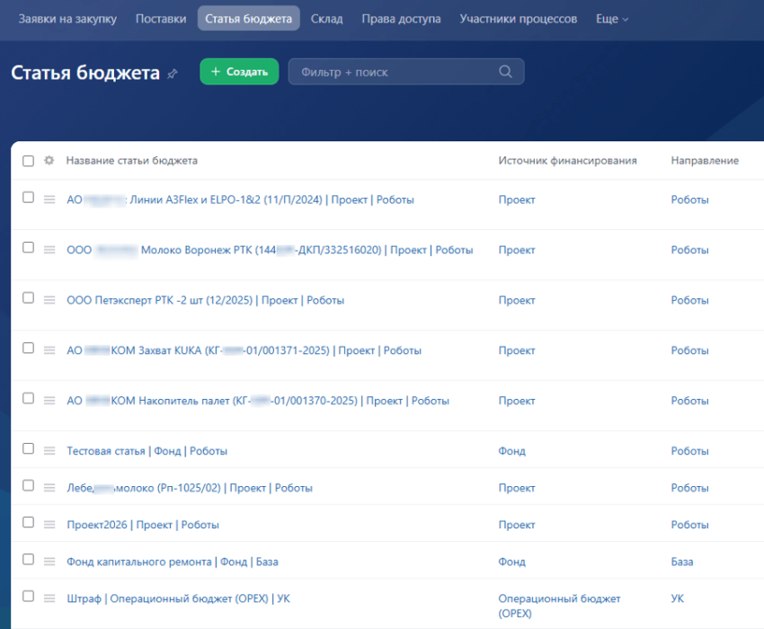764x629 pixels.
Task: Tick the select-all checkbox in the table header
Action: 28,161
